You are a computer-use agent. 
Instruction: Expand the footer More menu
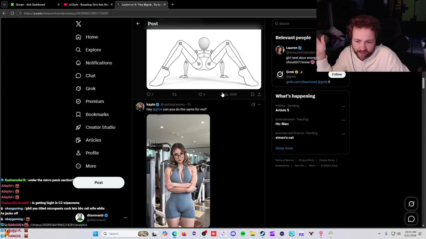pyautogui.click(x=313, y=166)
